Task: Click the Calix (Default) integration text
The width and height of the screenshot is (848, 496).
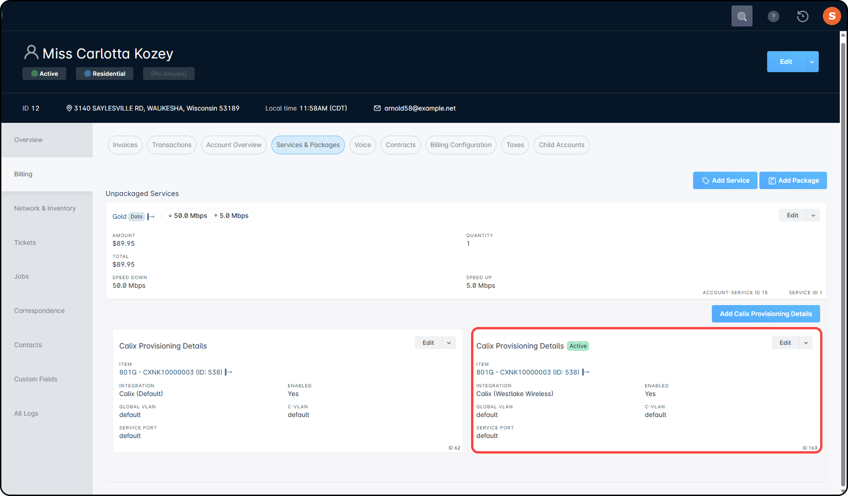Action: pyautogui.click(x=141, y=394)
